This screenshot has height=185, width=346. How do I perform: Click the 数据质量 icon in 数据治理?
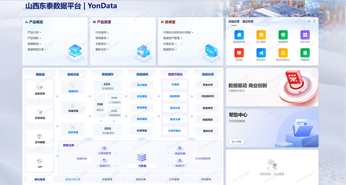click(x=180, y=148)
